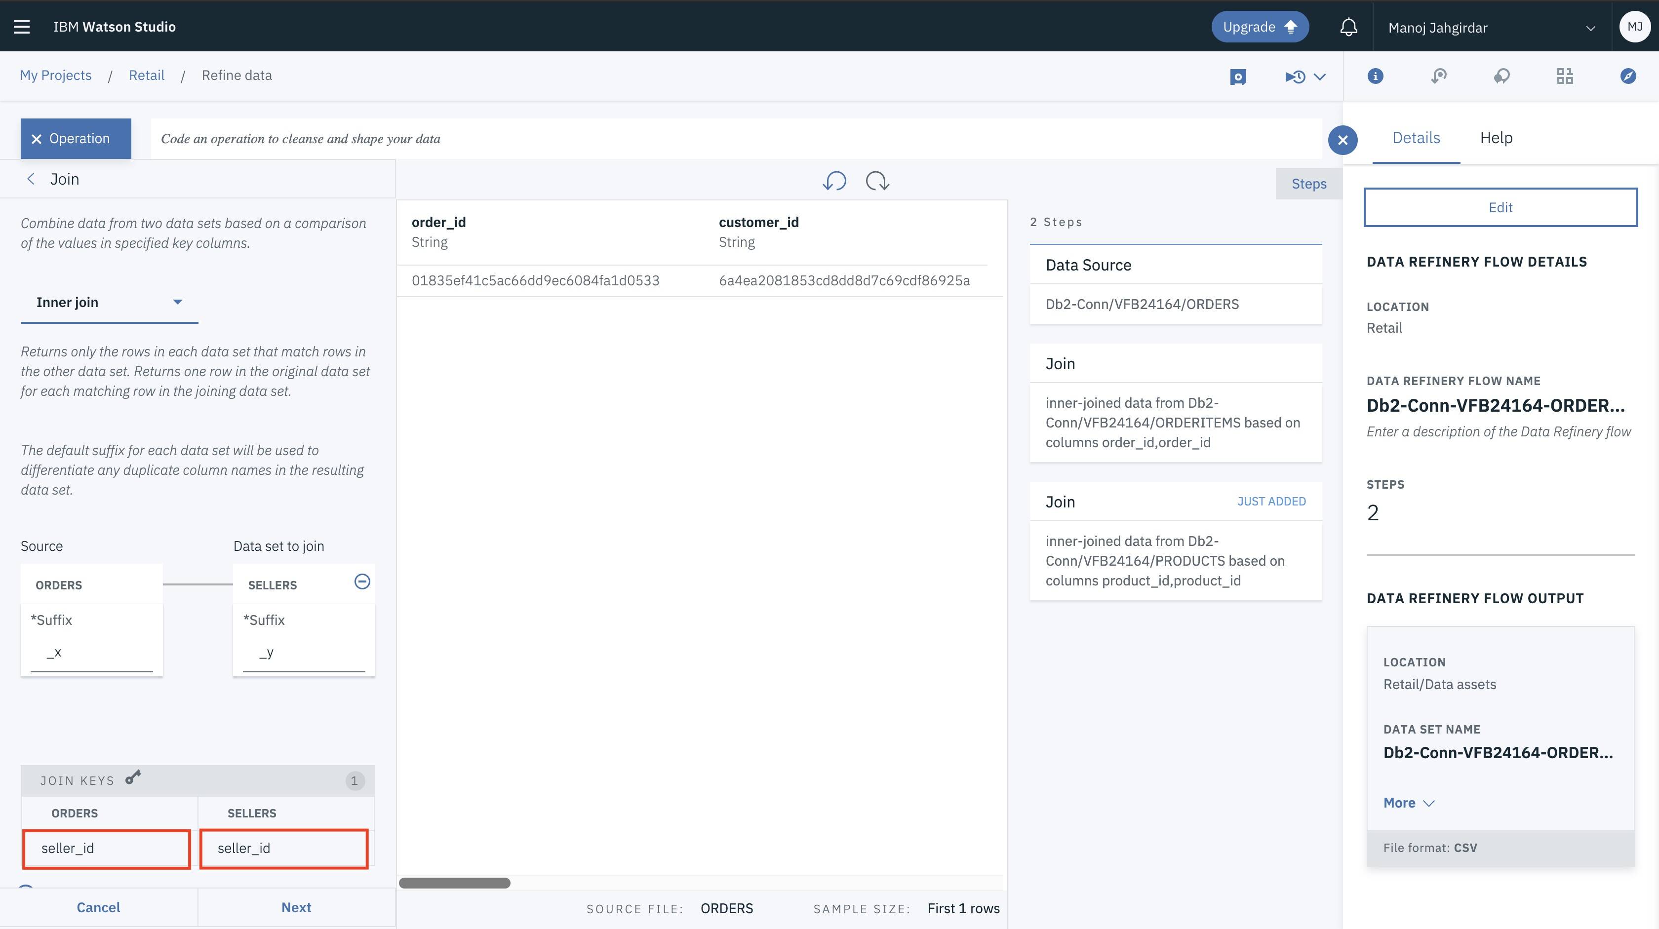Close the Operation button
Image resolution: width=1659 pixels, height=929 pixels.
pos(76,138)
